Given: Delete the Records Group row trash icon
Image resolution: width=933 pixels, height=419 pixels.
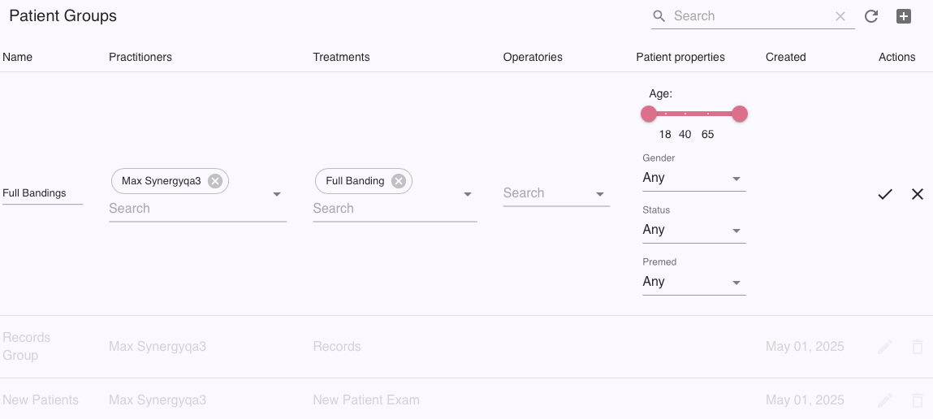Looking at the screenshot, I should click(918, 347).
